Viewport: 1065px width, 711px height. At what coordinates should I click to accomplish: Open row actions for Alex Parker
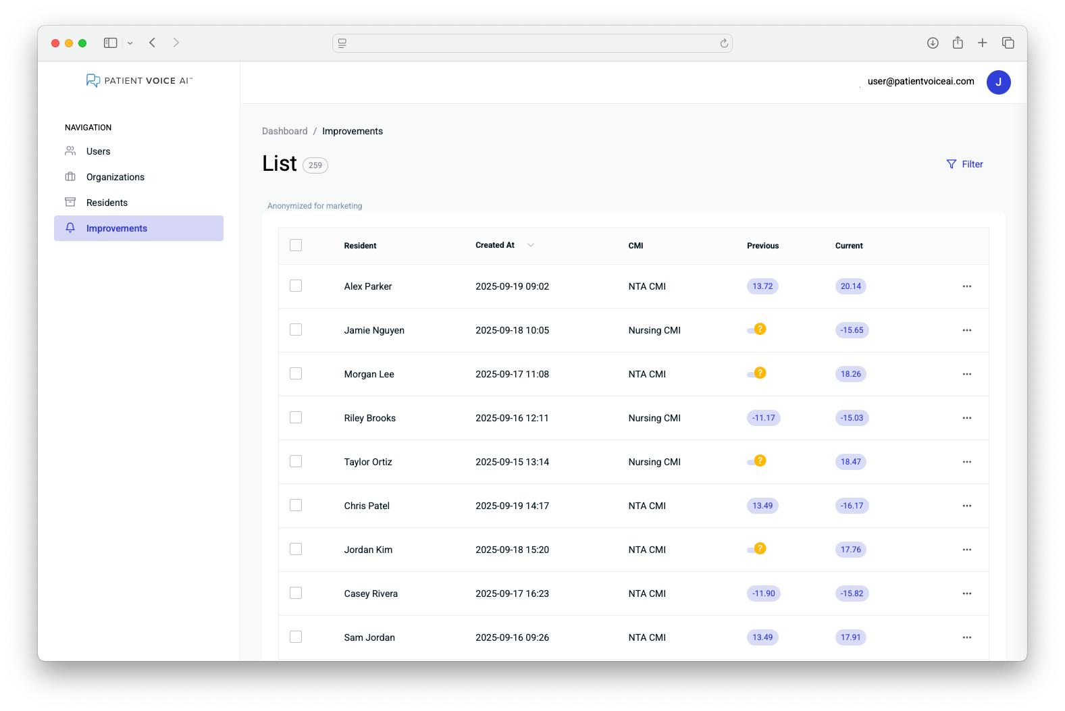pyautogui.click(x=966, y=286)
